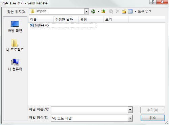Screen dimensions: 169x125
Task: Open 내 프로젝트 folder shortcut
Action: click(x=15, y=45)
